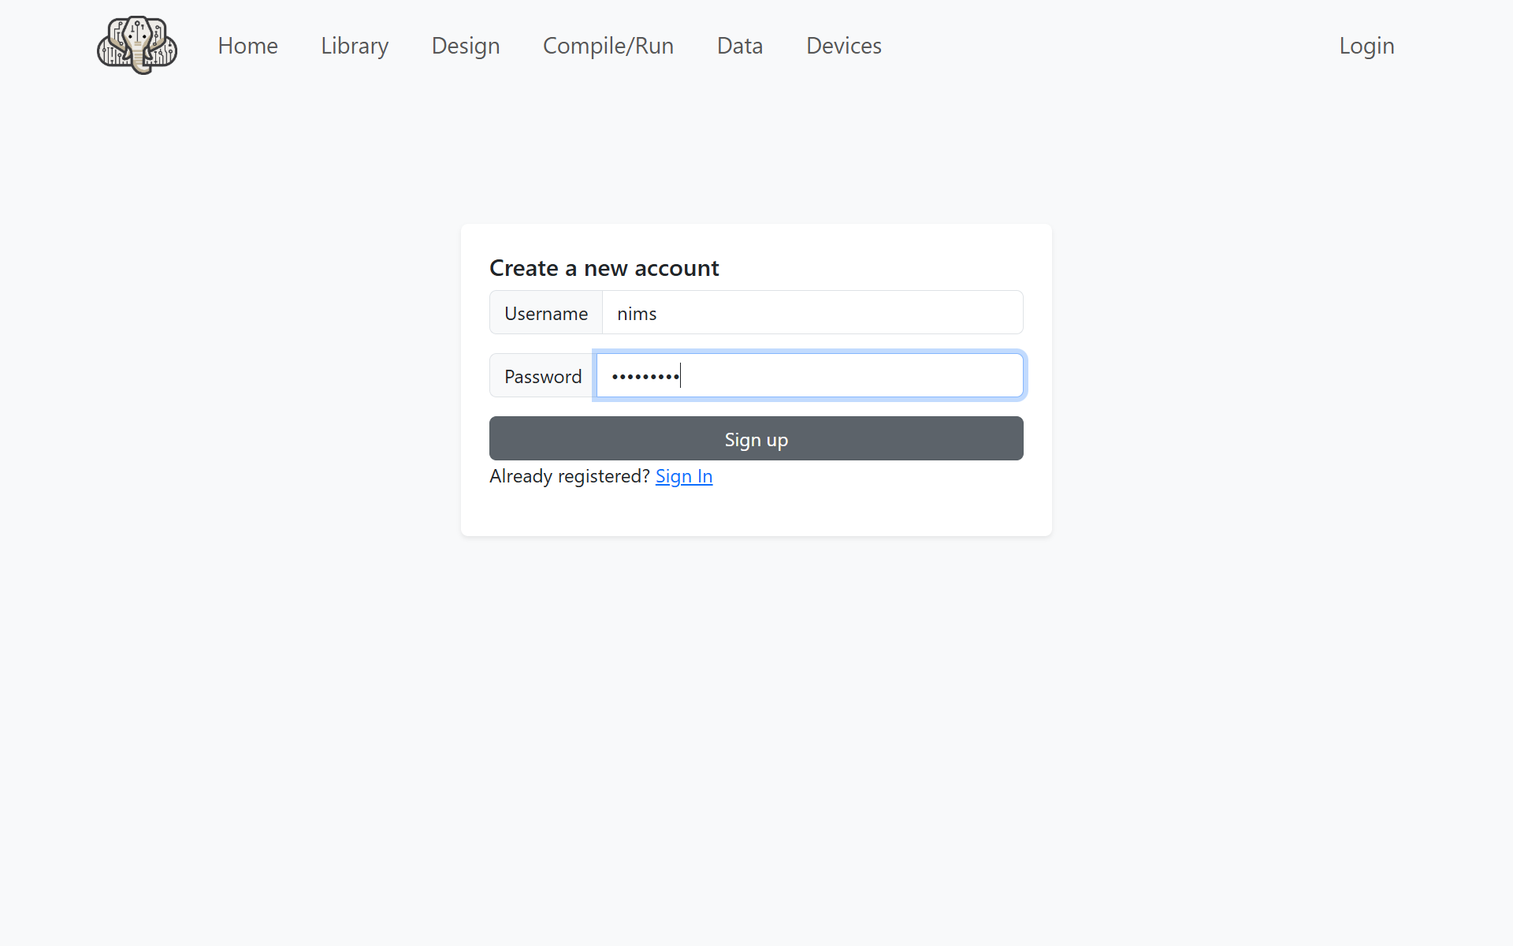Click the 'Create a new account' heading
The width and height of the screenshot is (1513, 946).
604,268
